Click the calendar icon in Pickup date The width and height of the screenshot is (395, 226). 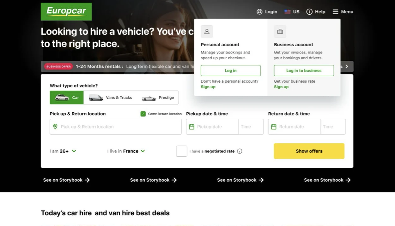191,127
